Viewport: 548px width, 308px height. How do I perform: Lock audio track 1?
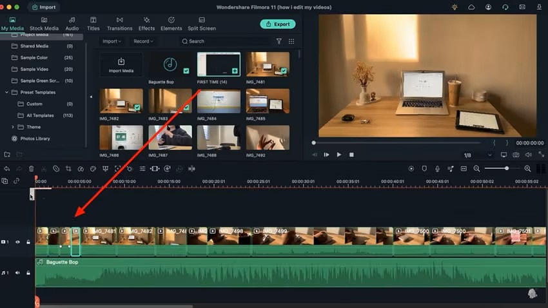(28, 273)
